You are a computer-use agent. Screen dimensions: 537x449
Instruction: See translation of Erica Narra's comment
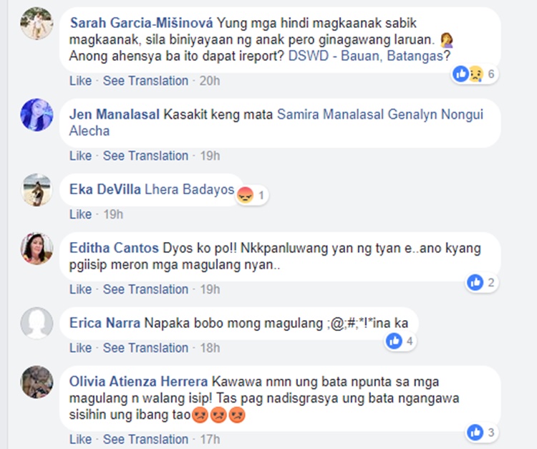tap(145, 348)
